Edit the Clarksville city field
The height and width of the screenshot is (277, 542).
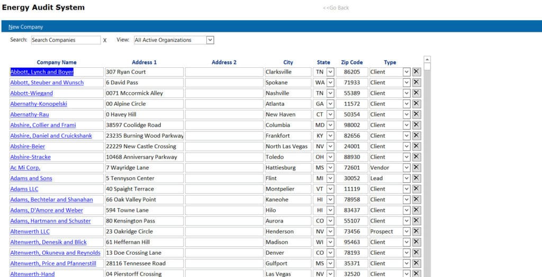tap(288, 72)
